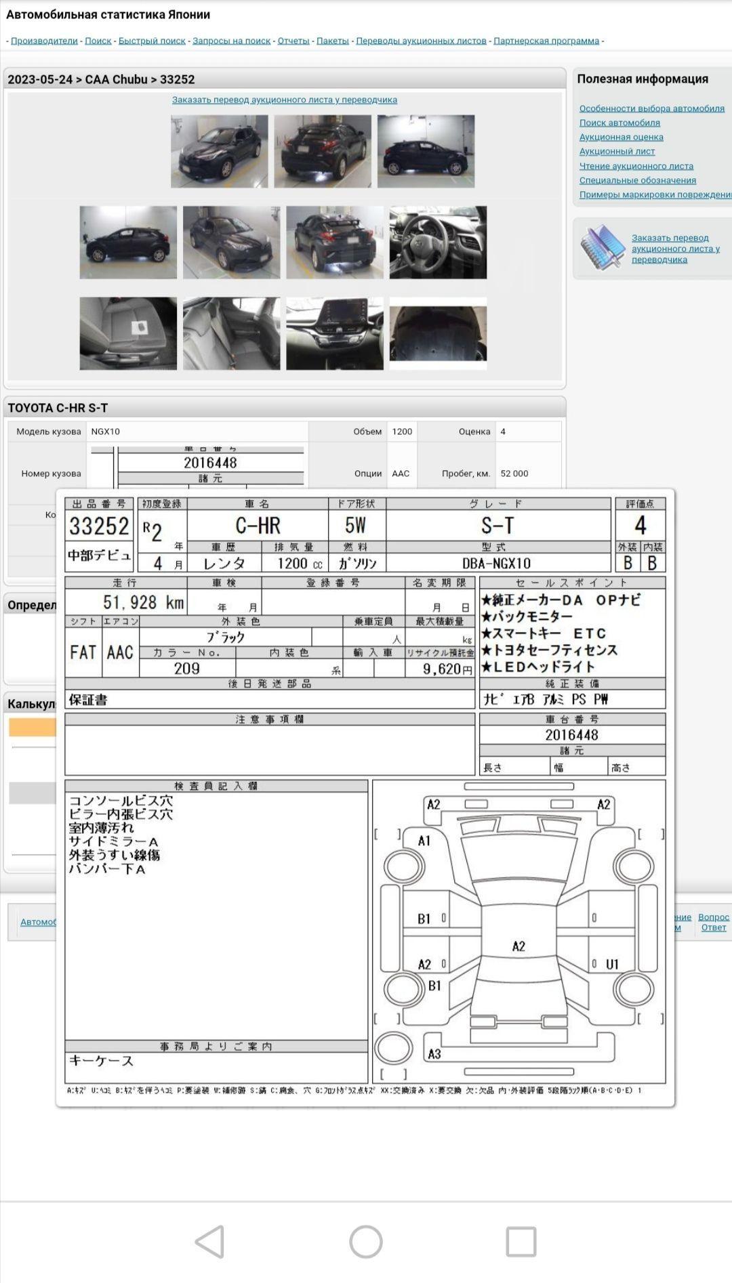Image resolution: width=732 pixels, height=1283 pixels.
Task: Open the dashboard navigation screen photo
Action: 334,333
